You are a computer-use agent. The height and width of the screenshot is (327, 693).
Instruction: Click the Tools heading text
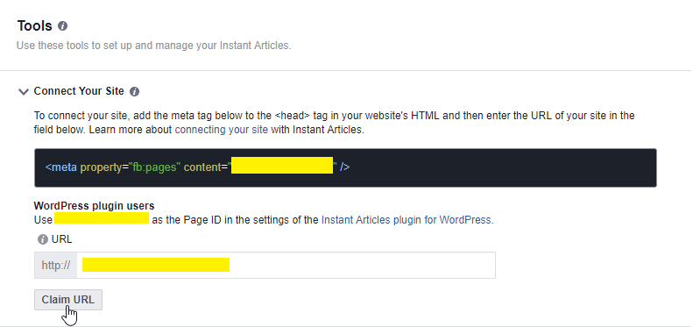35,25
